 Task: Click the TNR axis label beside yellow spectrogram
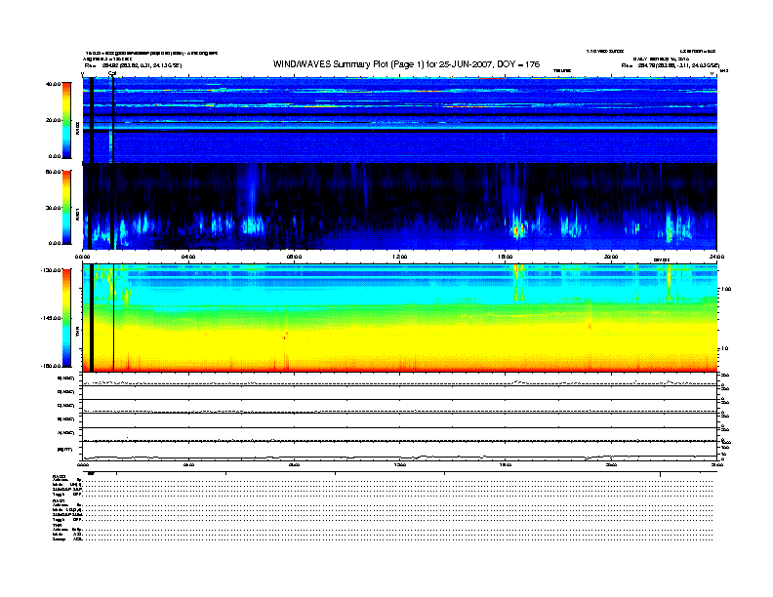click(77, 333)
